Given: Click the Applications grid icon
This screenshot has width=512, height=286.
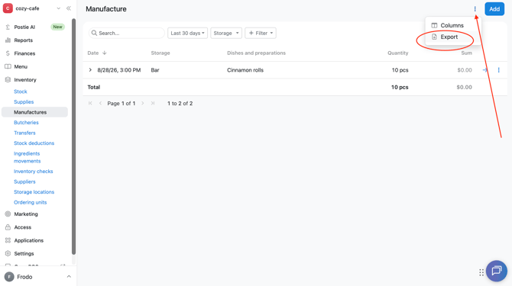Looking at the screenshot, I should (x=8, y=240).
